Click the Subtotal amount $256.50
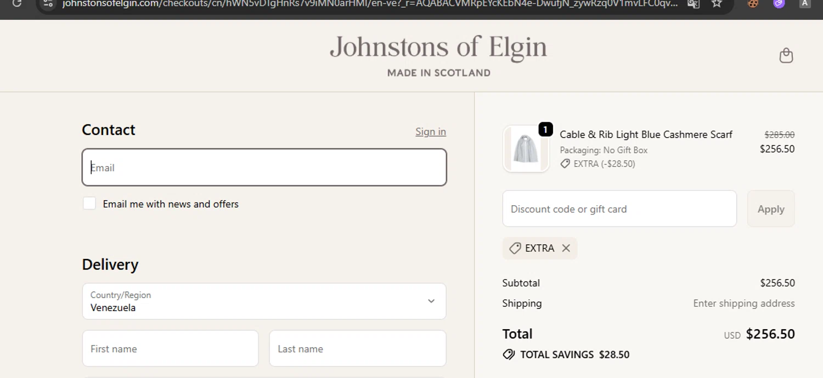The width and height of the screenshot is (823, 378). 777,283
